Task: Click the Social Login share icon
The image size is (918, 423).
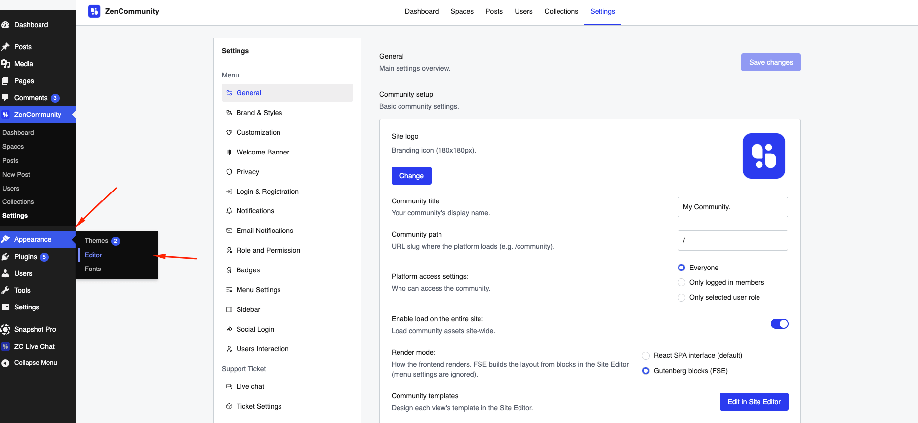Action: [229, 329]
